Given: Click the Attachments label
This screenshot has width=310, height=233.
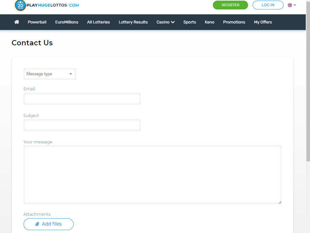Looking at the screenshot, I should point(37,214).
